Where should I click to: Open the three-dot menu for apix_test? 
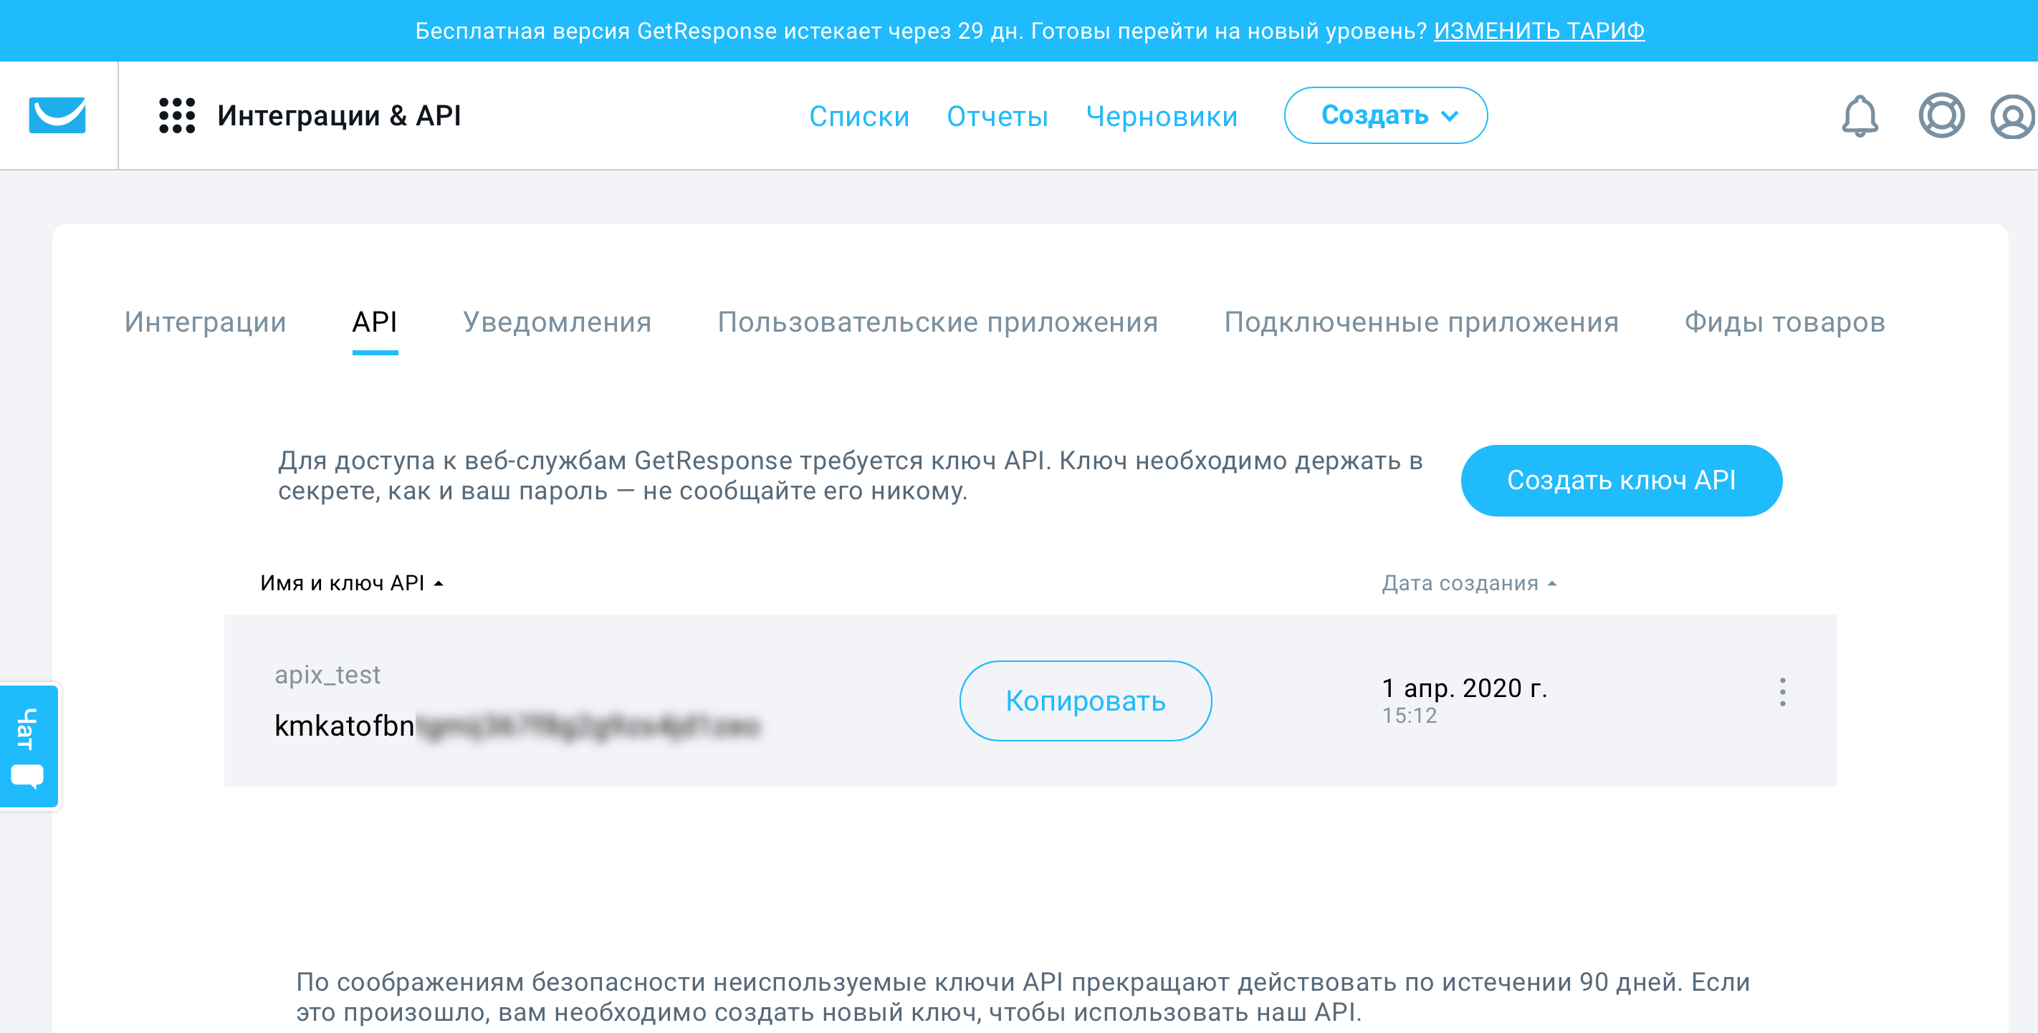point(1781,692)
